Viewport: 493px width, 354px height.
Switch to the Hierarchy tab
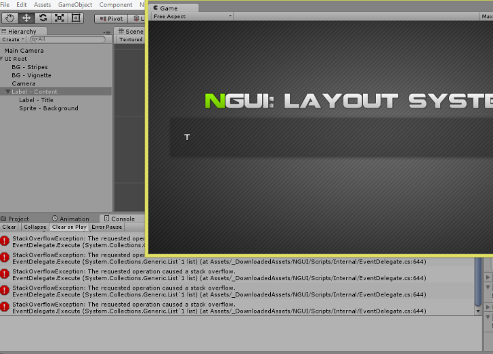click(x=23, y=31)
